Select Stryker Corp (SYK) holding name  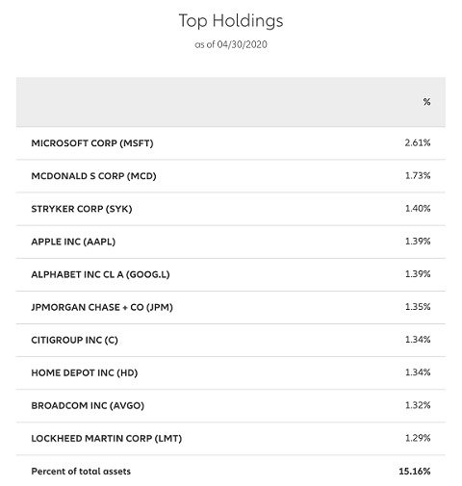[x=82, y=209]
